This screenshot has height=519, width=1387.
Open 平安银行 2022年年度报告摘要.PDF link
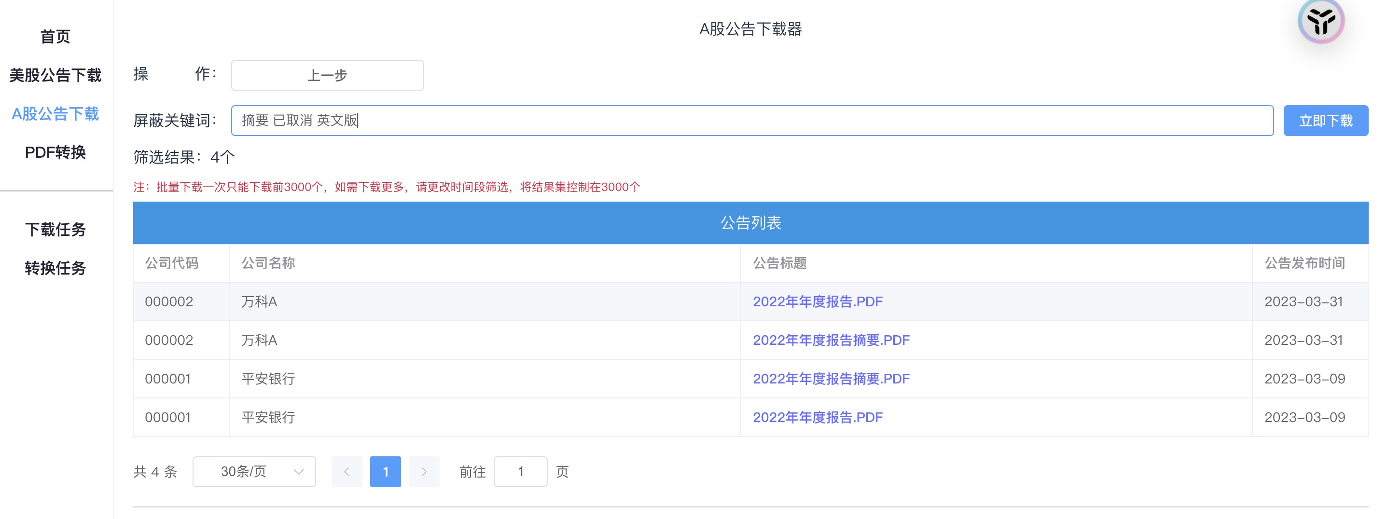(831, 379)
